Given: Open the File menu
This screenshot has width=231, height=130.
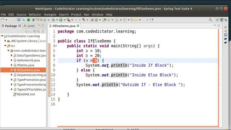Looking at the screenshot, I should pyautogui.click(x=3, y=14).
